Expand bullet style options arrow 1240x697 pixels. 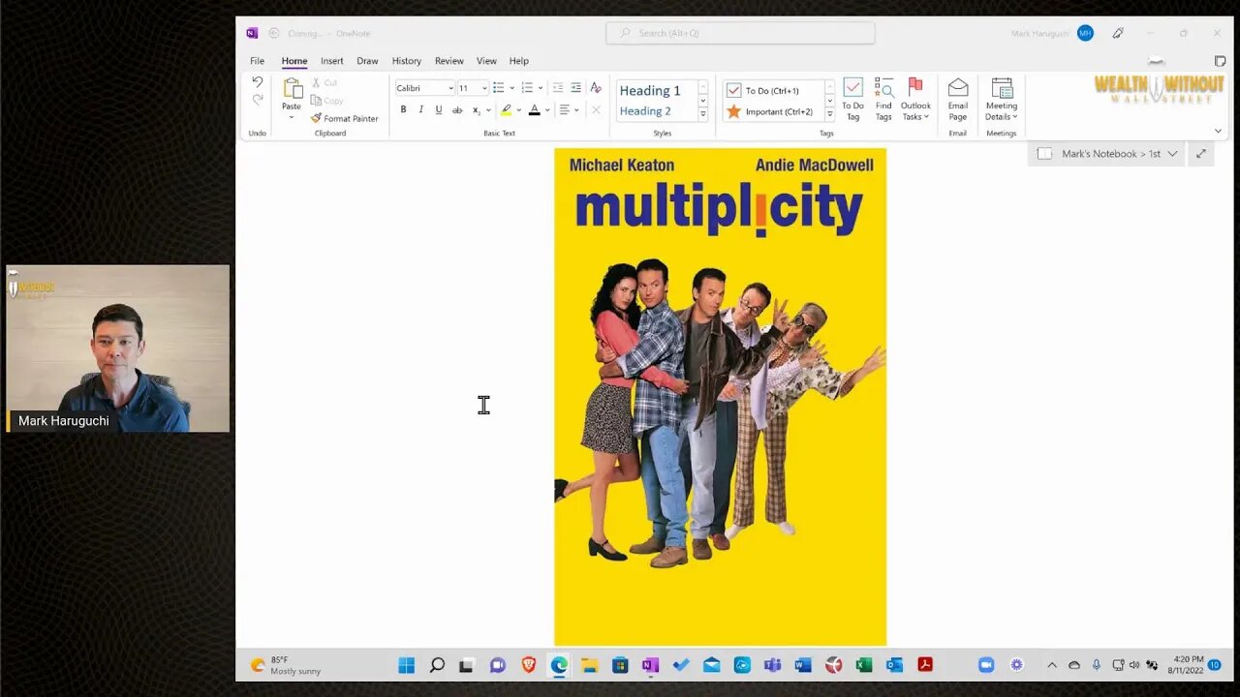point(511,88)
